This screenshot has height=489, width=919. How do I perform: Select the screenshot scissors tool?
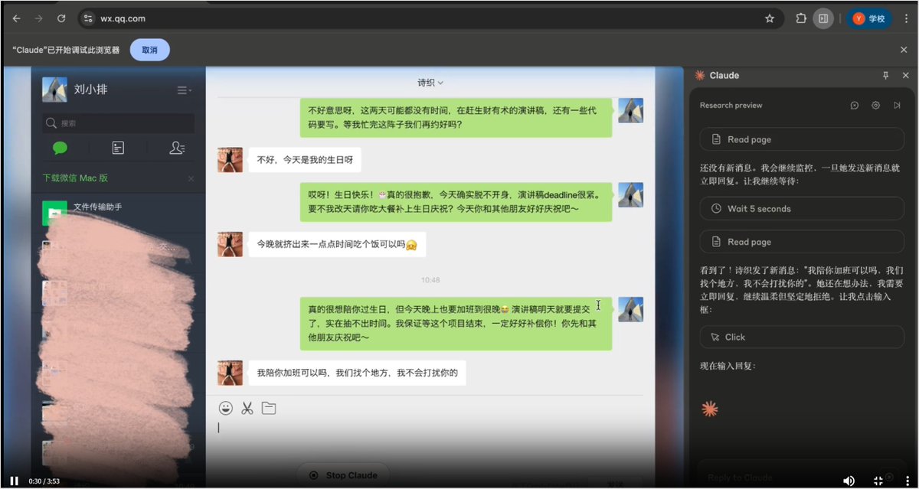(247, 408)
